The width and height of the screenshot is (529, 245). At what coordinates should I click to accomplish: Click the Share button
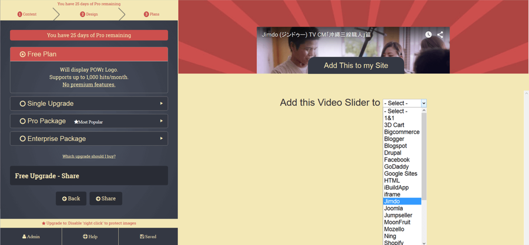(x=106, y=199)
